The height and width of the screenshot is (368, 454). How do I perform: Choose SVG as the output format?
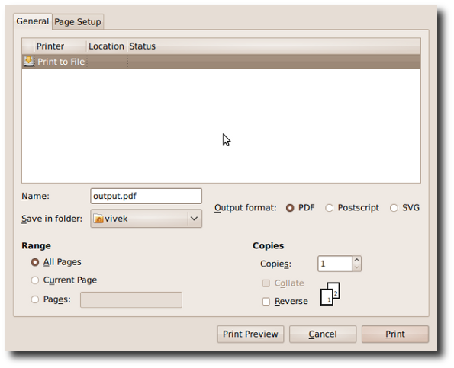(394, 208)
